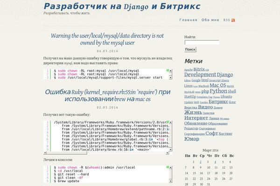Open the Google tag
Screen dimensions: 280x186
coord(196,80)
